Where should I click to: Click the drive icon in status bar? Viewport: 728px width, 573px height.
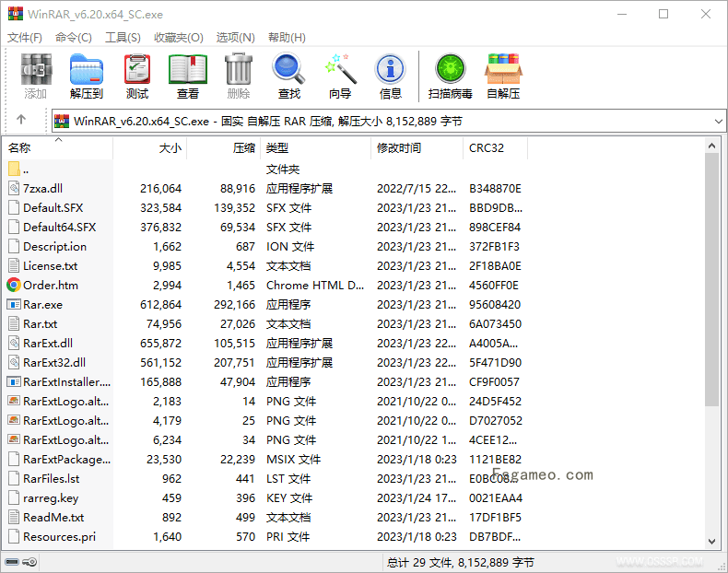click(12, 562)
